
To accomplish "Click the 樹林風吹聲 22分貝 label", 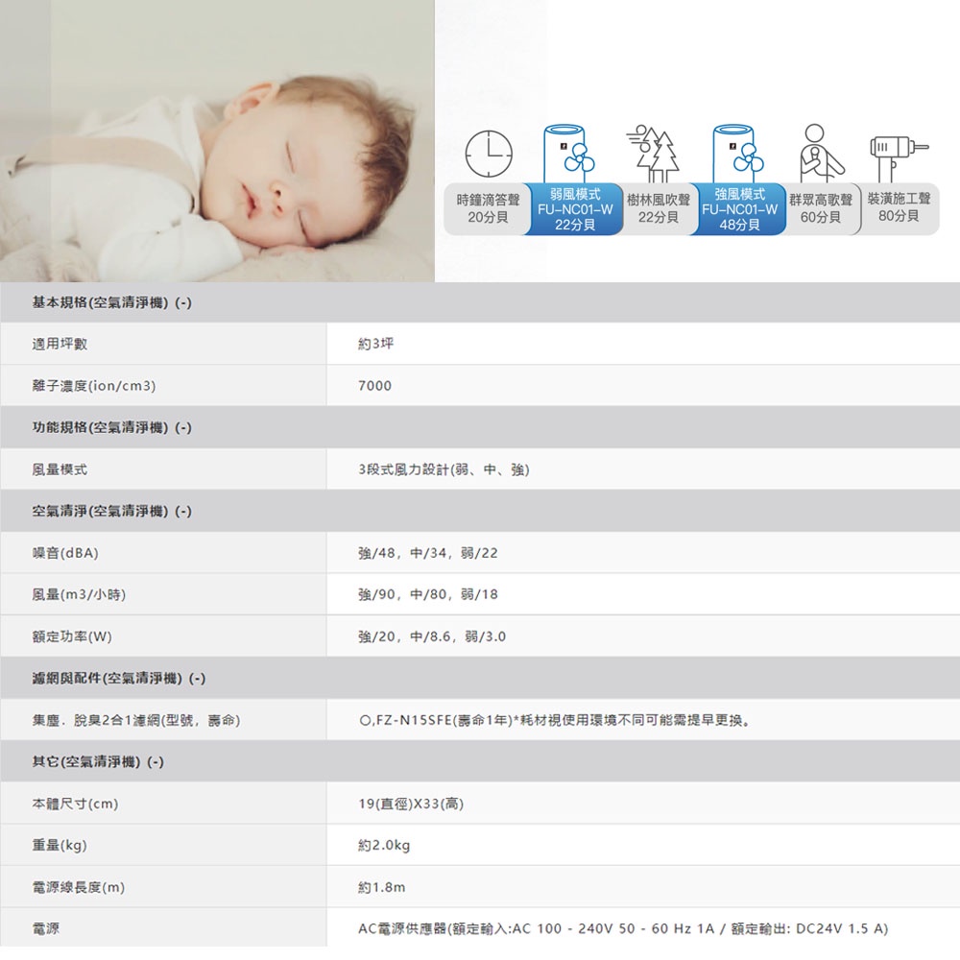I will point(658,208).
